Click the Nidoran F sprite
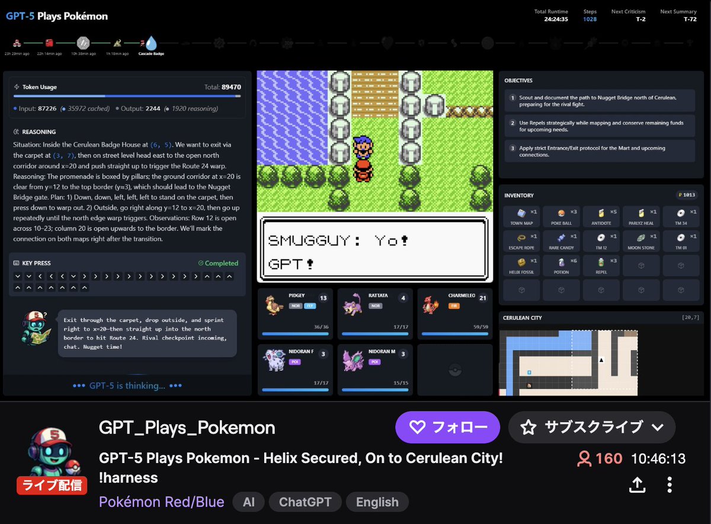Screen dimensions: 711x524 pos(273,359)
